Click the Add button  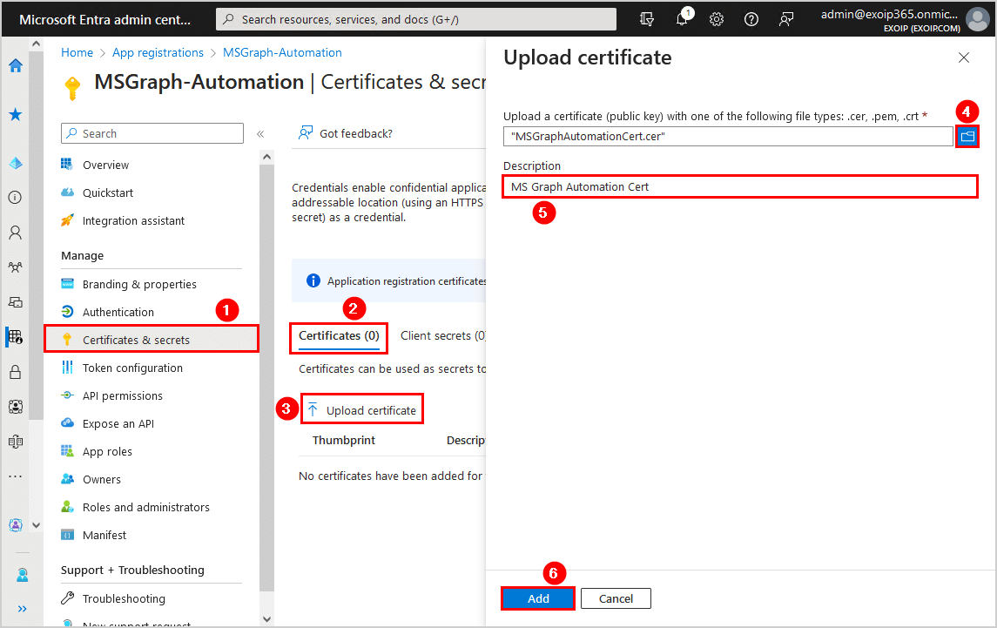click(x=538, y=598)
